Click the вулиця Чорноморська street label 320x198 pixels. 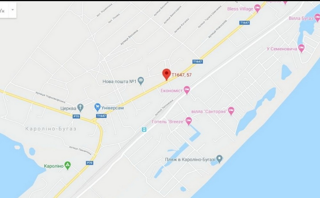pyautogui.click(x=50, y=97)
